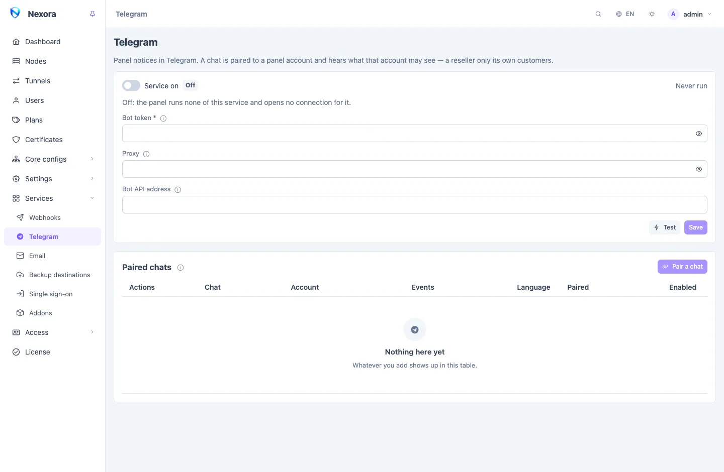Open the admin account dropdown

690,14
